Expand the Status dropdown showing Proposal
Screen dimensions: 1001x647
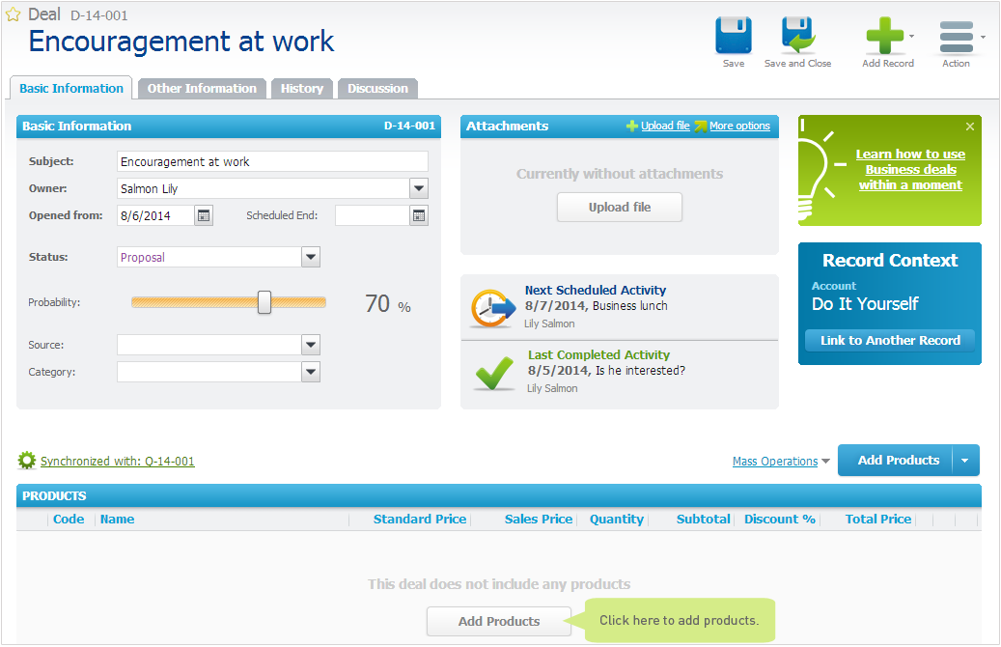pyautogui.click(x=311, y=258)
